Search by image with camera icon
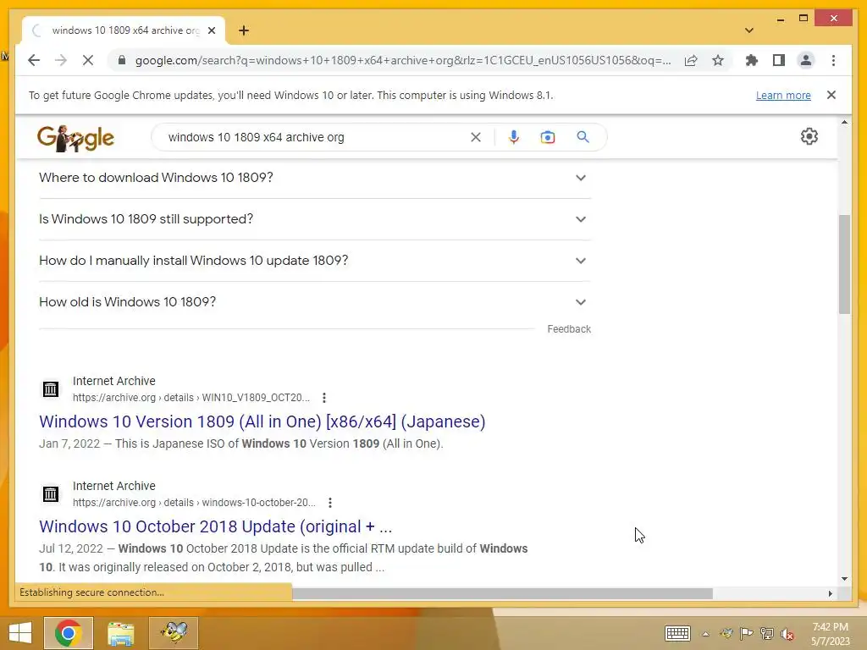The image size is (867, 650). click(x=548, y=137)
